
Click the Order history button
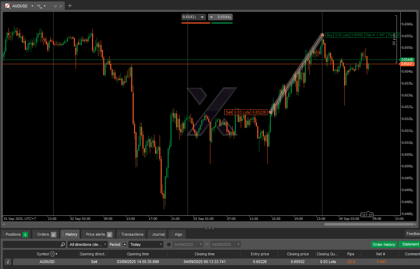(384, 244)
